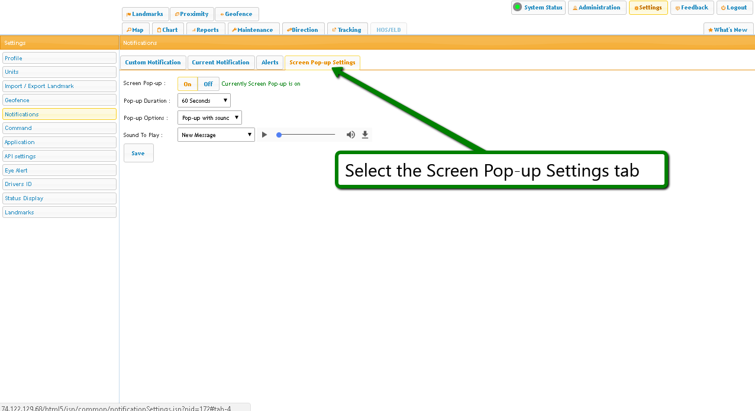Select the Alerts tab

pos(270,63)
